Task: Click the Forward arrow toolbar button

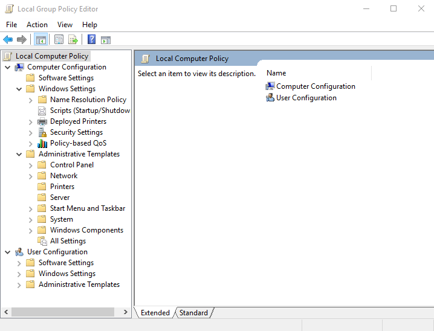Action: pyautogui.click(x=22, y=40)
